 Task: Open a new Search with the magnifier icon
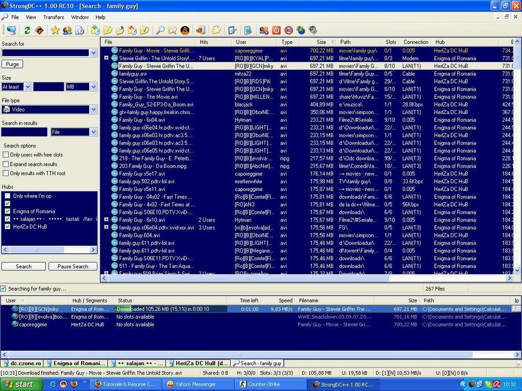(x=160, y=30)
